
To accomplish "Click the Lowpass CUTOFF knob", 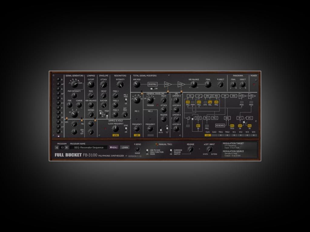I will [91, 85].
